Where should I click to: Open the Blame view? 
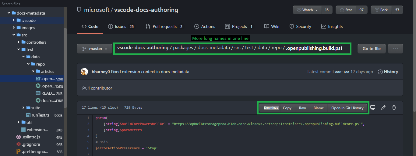(x=319, y=108)
